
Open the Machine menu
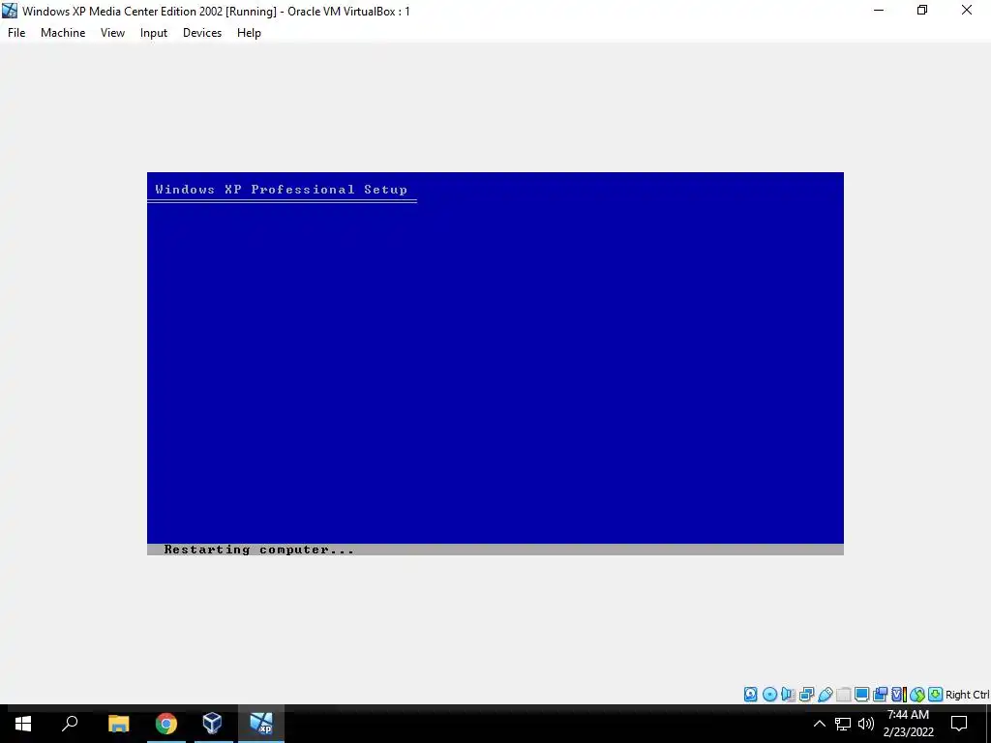tap(63, 33)
